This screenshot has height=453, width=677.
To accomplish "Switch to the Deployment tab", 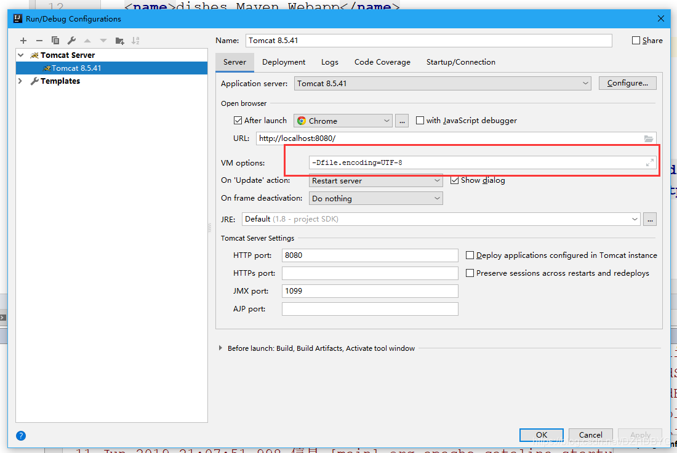I will 284,62.
